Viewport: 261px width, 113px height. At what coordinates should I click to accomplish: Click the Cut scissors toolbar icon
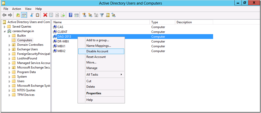point(32,15)
